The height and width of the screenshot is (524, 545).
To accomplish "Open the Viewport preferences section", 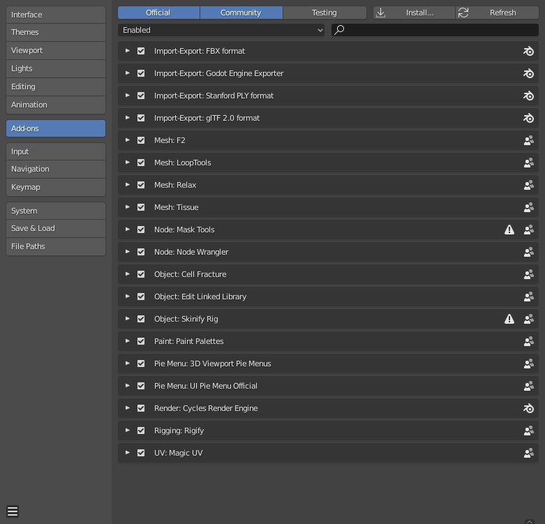I will 56,50.
